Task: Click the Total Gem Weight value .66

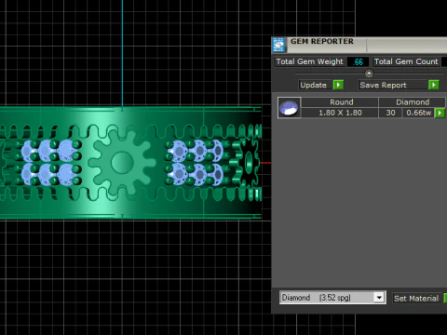Action: point(358,61)
